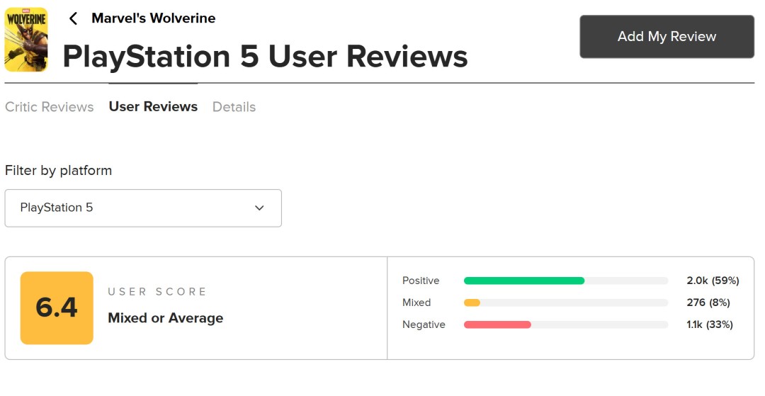The image size is (765, 396).
Task: Click the Add My Review button
Action: (667, 37)
